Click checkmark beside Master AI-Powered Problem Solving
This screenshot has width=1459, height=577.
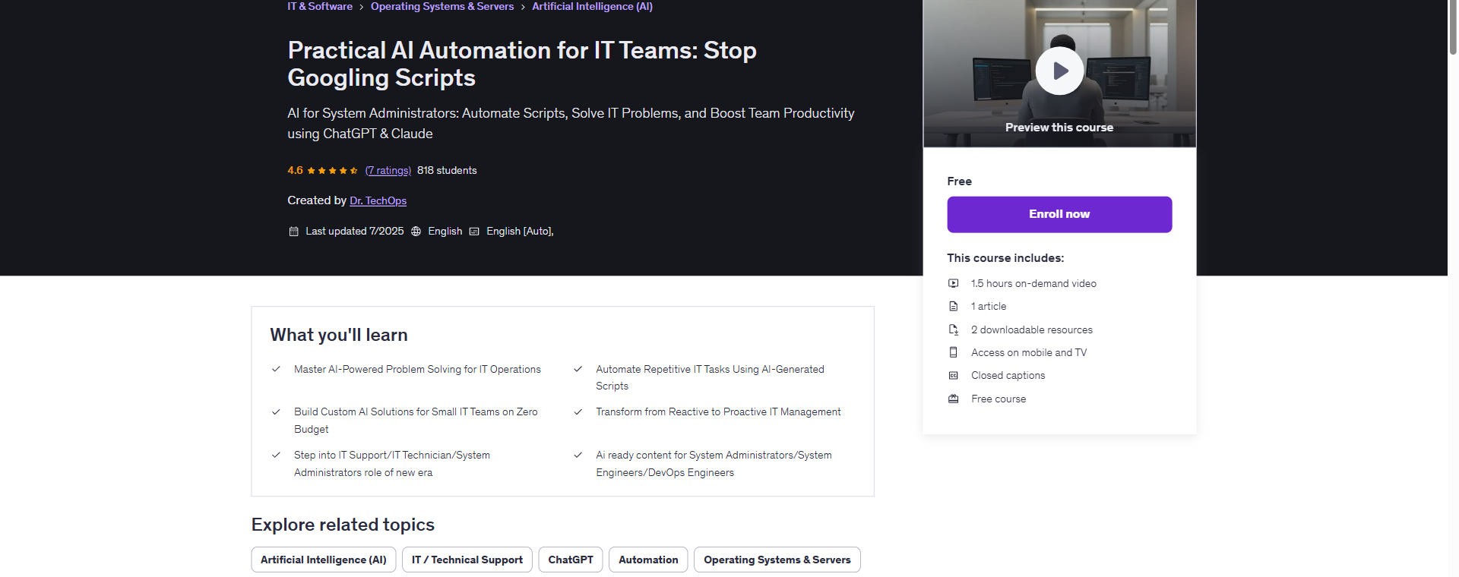pyautogui.click(x=276, y=369)
